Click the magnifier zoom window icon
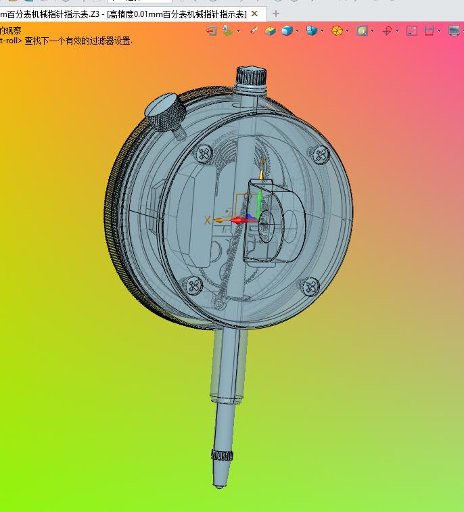The image size is (464, 512). (x=362, y=30)
